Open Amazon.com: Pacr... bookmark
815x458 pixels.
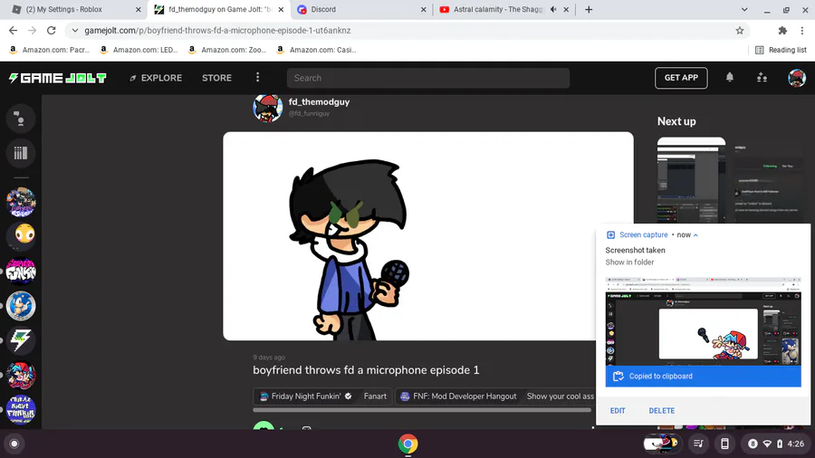(50, 50)
